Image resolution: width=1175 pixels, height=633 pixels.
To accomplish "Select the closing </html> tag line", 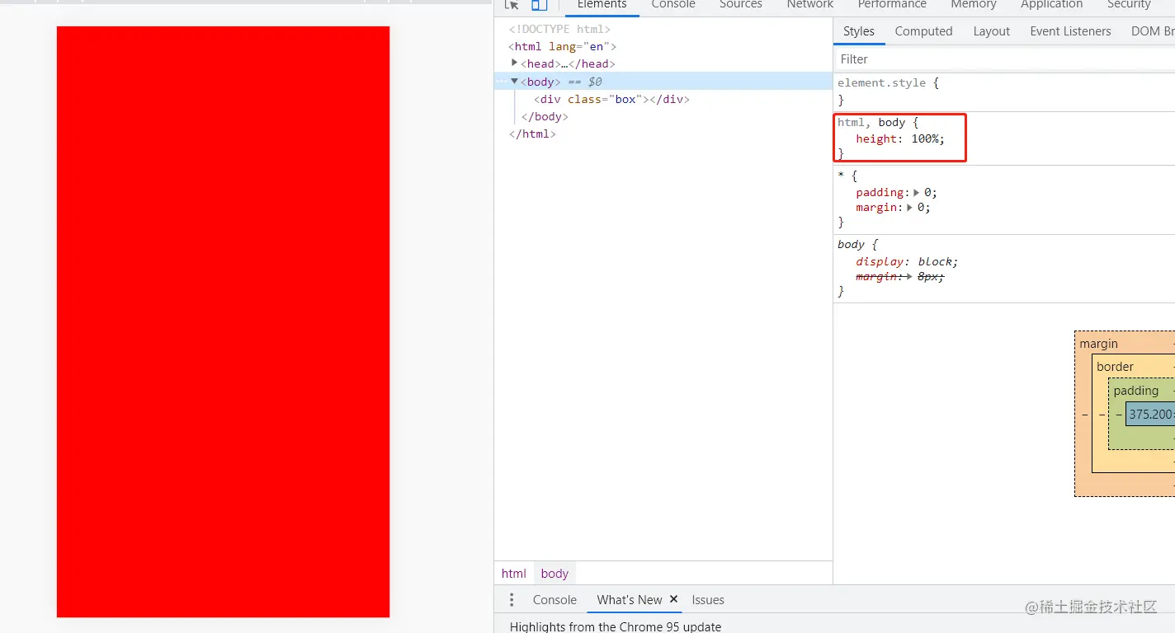I will [x=532, y=134].
